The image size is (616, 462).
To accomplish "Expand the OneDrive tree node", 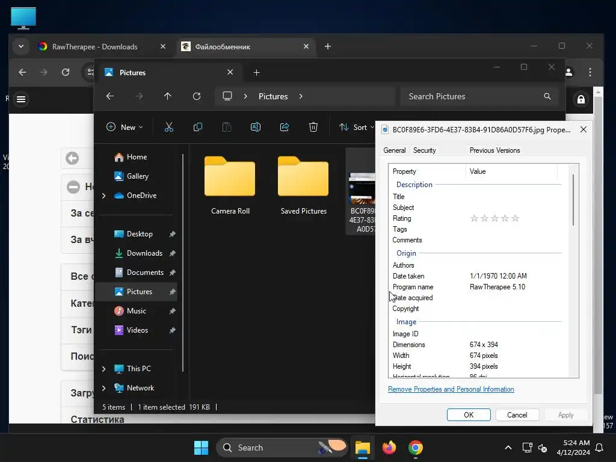I will coord(103,196).
